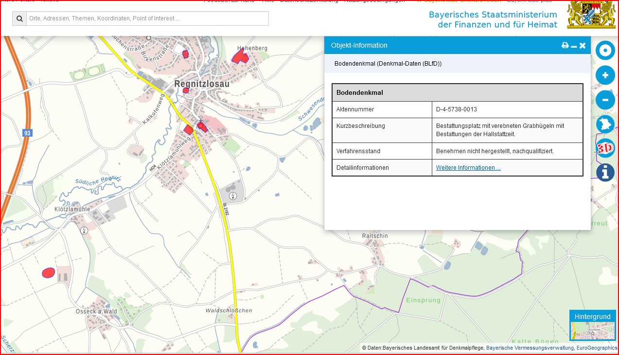
Task: Activate the geolocation button
Action: click(x=605, y=51)
